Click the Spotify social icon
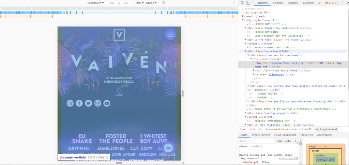The width and height of the screenshot is (349, 165). 70,103
